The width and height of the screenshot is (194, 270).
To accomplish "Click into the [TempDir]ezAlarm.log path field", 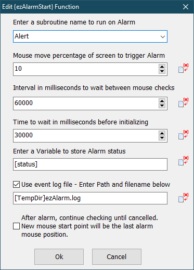I will click(90, 198).
